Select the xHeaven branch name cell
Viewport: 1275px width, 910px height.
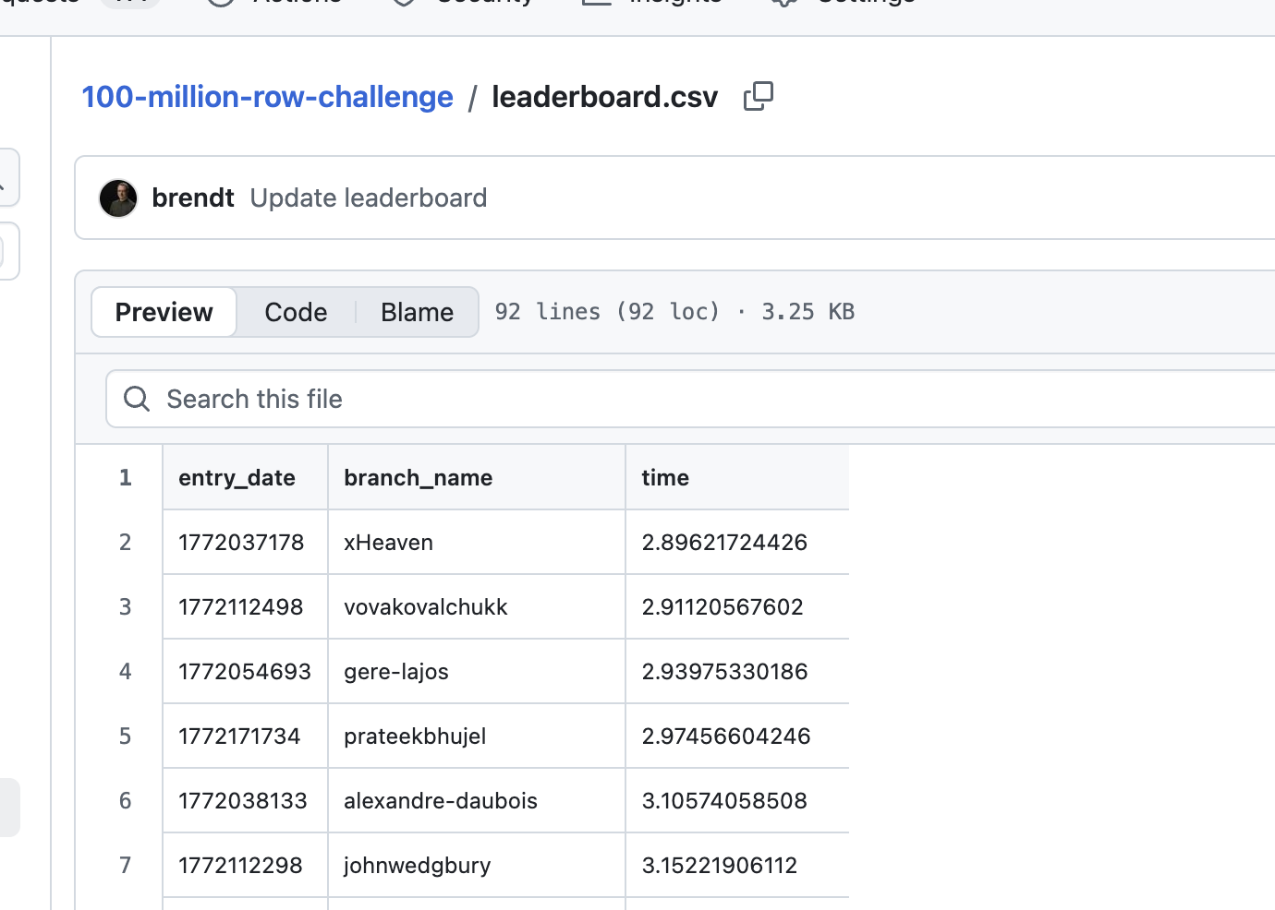[x=389, y=543]
